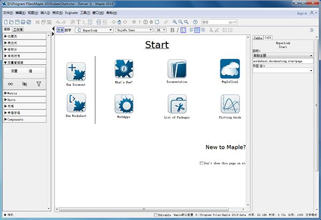The height and width of the screenshot is (220, 321).
Task: Check Don't show this page checkbox
Action: pyautogui.click(x=202, y=163)
